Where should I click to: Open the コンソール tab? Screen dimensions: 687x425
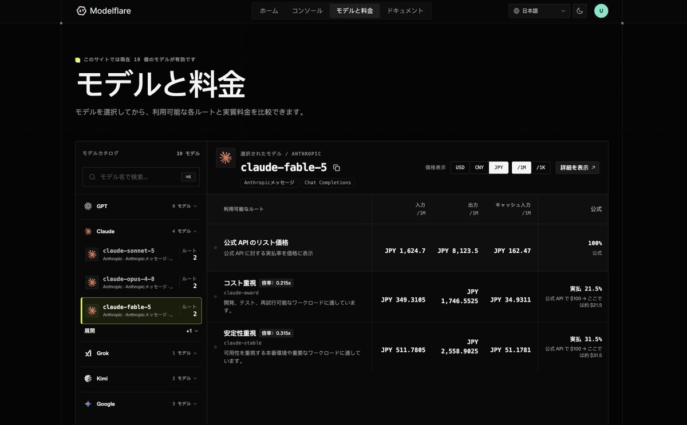pyautogui.click(x=307, y=11)
